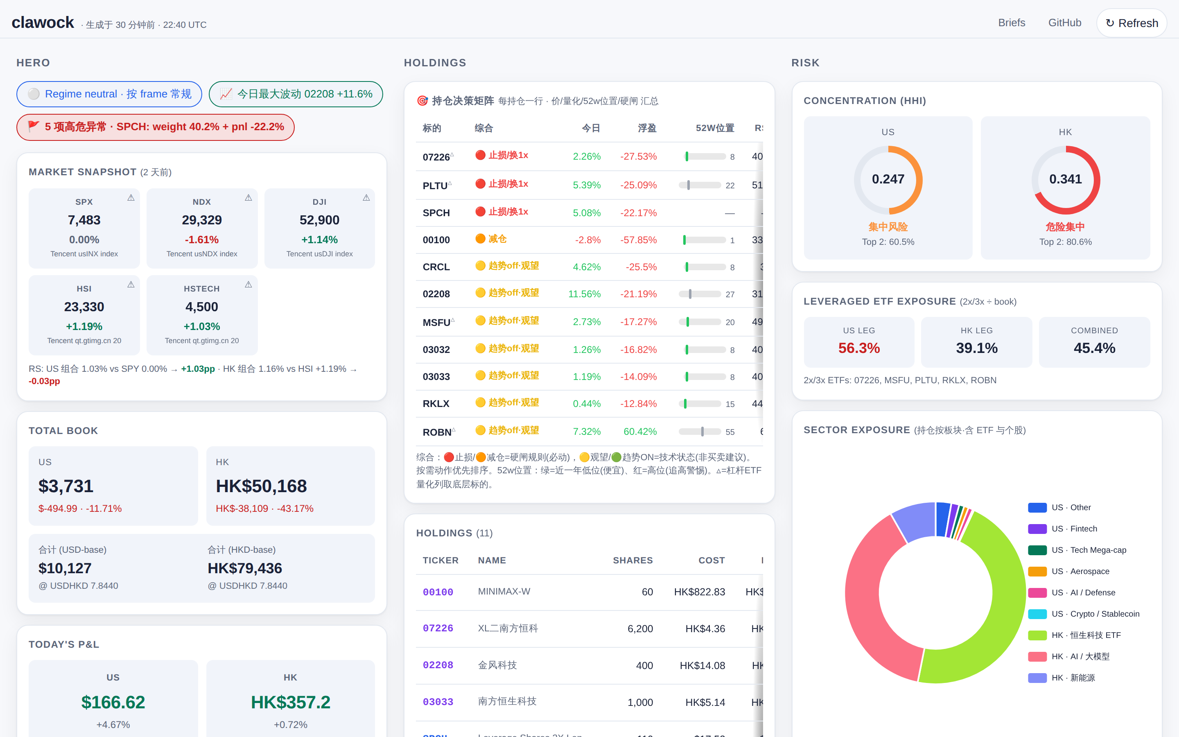Screen dimensions: 1179x737
Task: Open ticker link 07226 in holdings table
Action: 438,628
